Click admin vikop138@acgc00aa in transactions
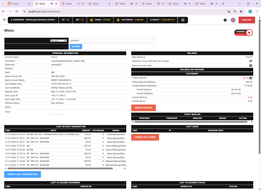Screen dimensions: 261x190 (116, 146)
